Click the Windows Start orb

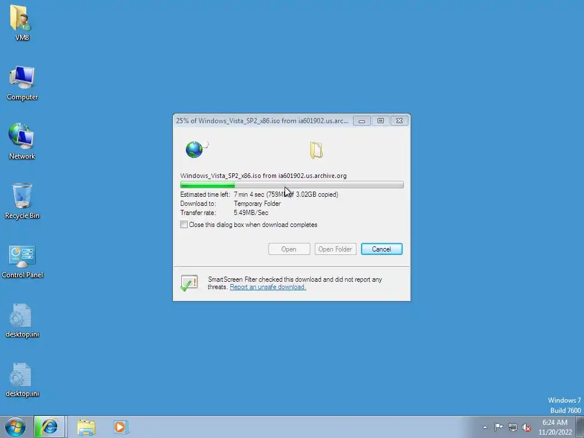click(x=15, y=427)
